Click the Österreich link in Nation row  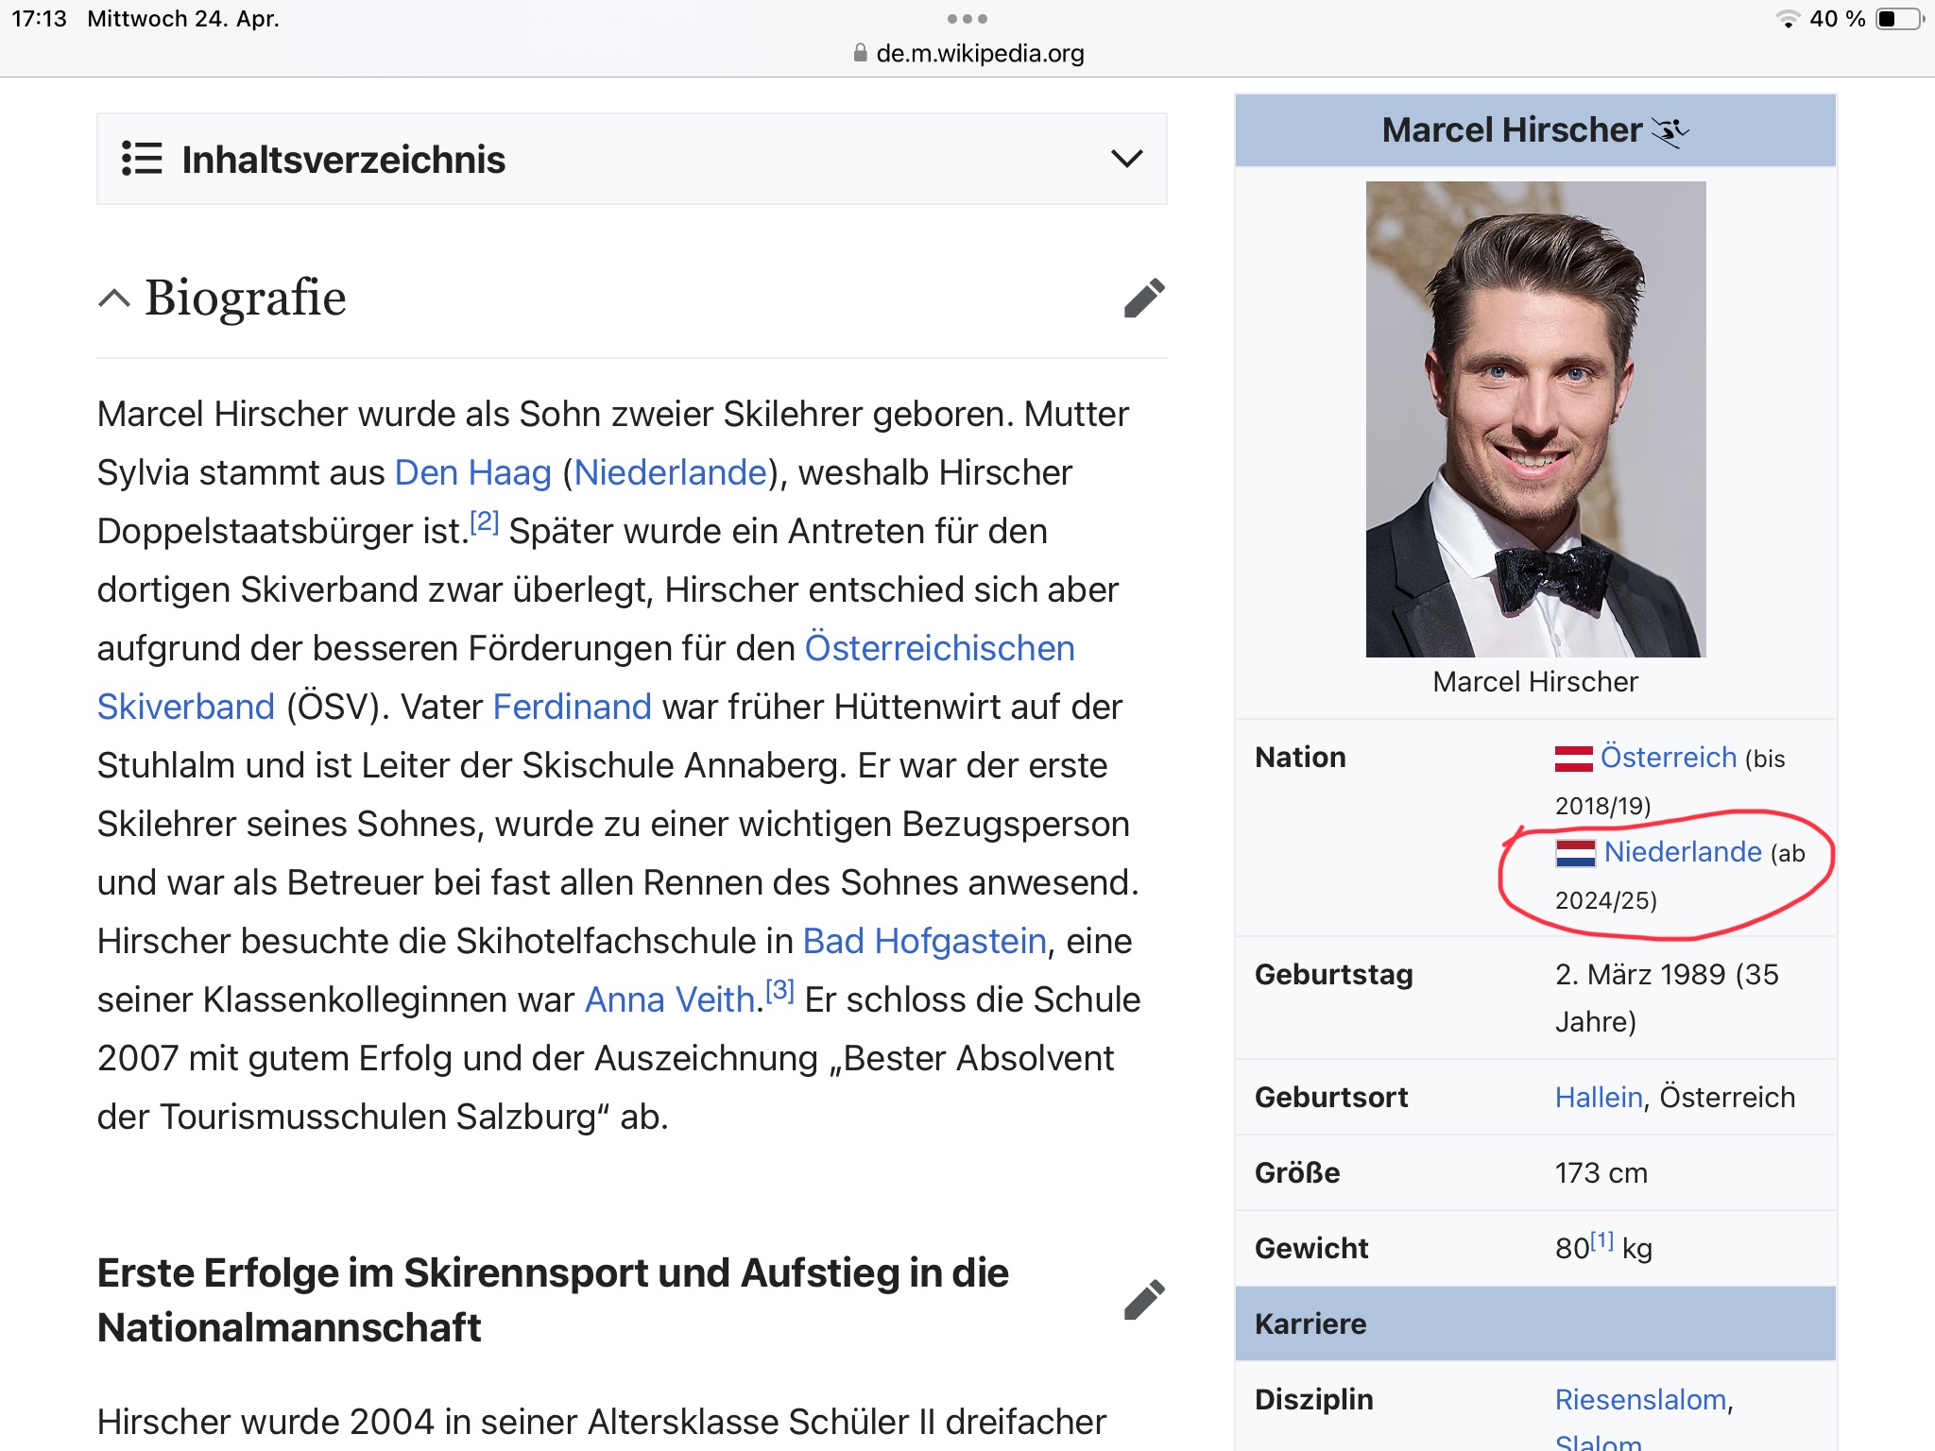[x=1669, y=758]
